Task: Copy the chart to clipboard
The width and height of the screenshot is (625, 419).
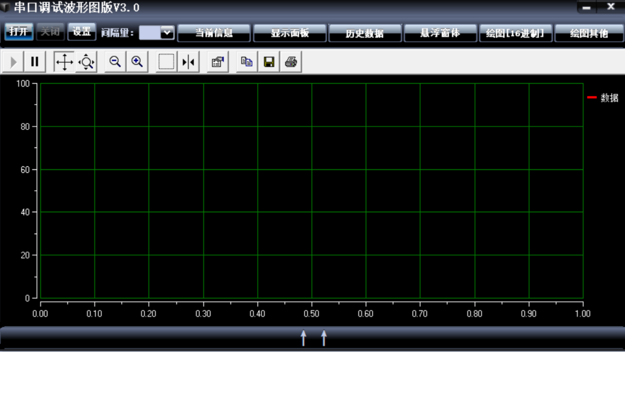Action: pyautogui.click(x=247, y=62)
